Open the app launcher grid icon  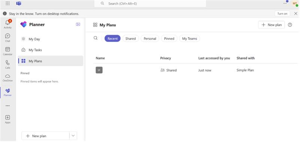point(7,3)
